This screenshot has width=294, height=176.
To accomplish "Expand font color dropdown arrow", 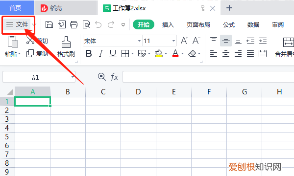I will coord(183,54).
